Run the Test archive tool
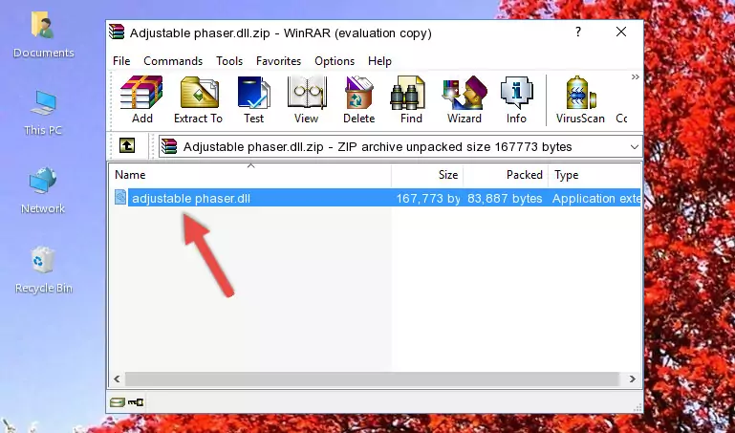Viewport: 735px width, 433px height. point(253,99)
